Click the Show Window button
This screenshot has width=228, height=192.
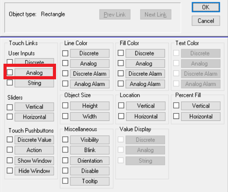pyautogui.click(x=34, y=161)
